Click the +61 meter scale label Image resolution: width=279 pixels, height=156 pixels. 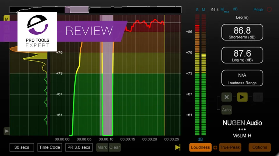pos(189,115)
